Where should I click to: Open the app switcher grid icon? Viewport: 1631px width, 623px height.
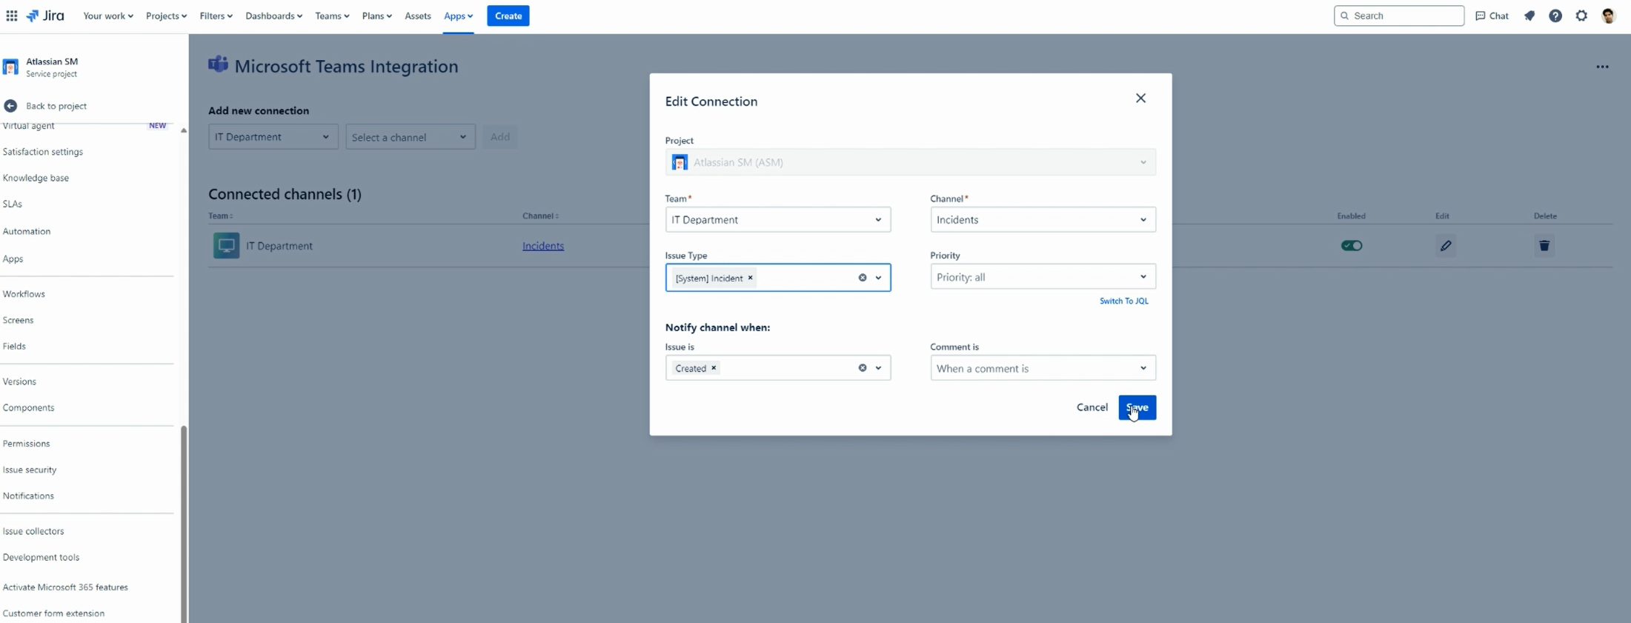[12, 16]
